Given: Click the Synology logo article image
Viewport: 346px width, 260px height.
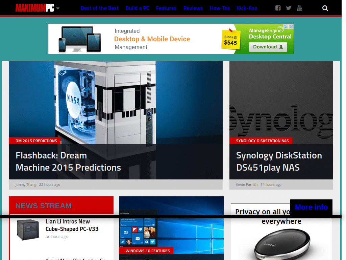Looking at the screenshot, I should pyautogui.click(x=281, y=103).
